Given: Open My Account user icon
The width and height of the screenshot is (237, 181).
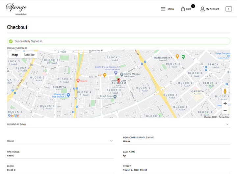Looking at the screenshot, I should (x=202, y=9).
